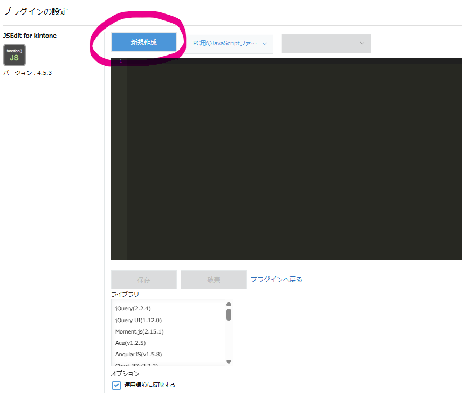Click the library list scroll up arrow
Viewport: 462px width, 402px height.
(229, 303)
